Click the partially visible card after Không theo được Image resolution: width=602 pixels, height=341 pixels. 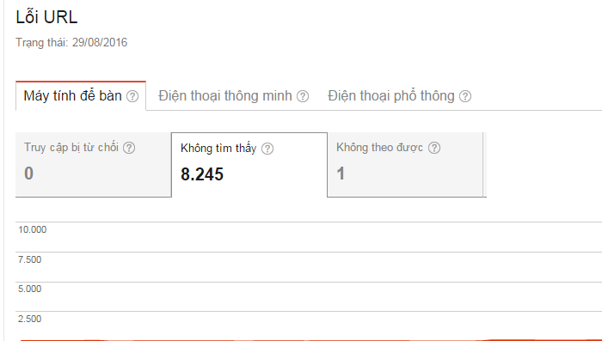485,165
